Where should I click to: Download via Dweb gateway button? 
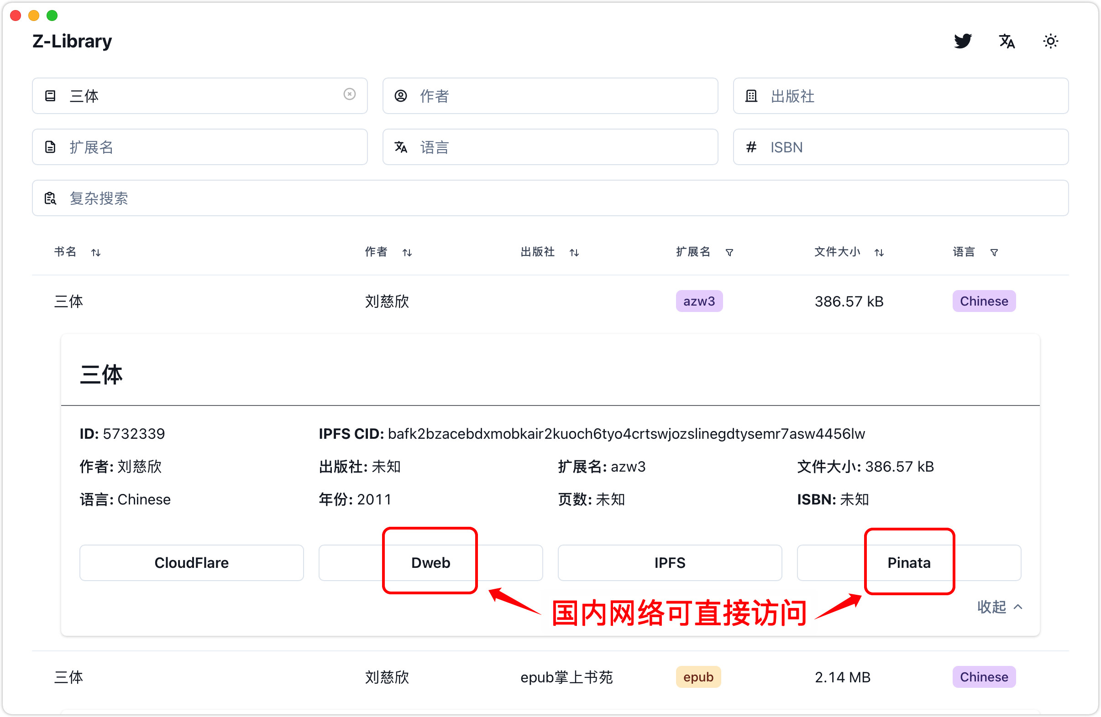coord(431,562)
